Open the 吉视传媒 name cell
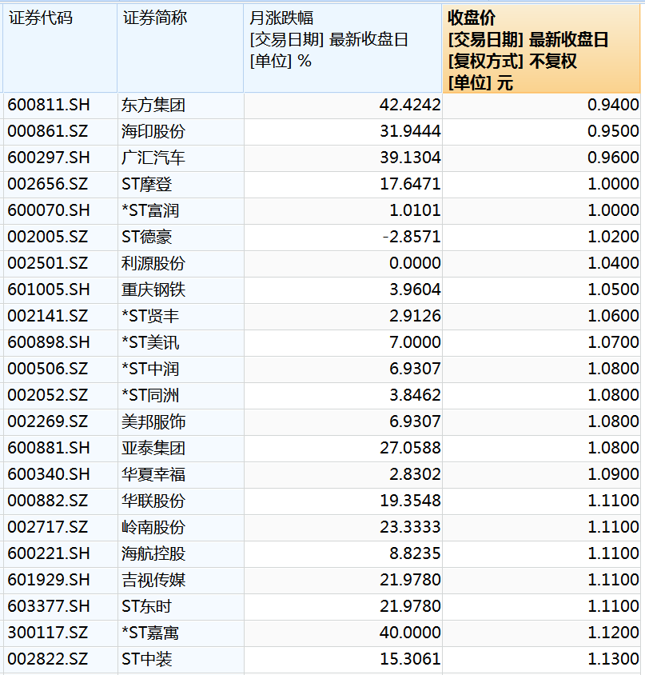645x675 pixels. coord(181,581)
